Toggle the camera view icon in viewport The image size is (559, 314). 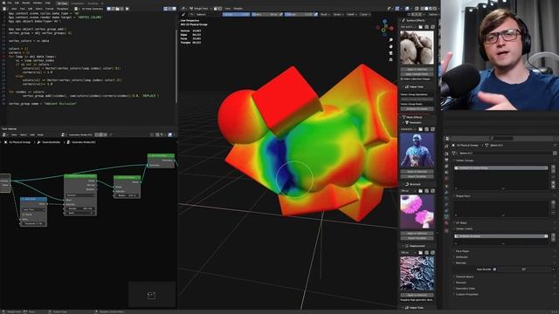pos(390,53)
